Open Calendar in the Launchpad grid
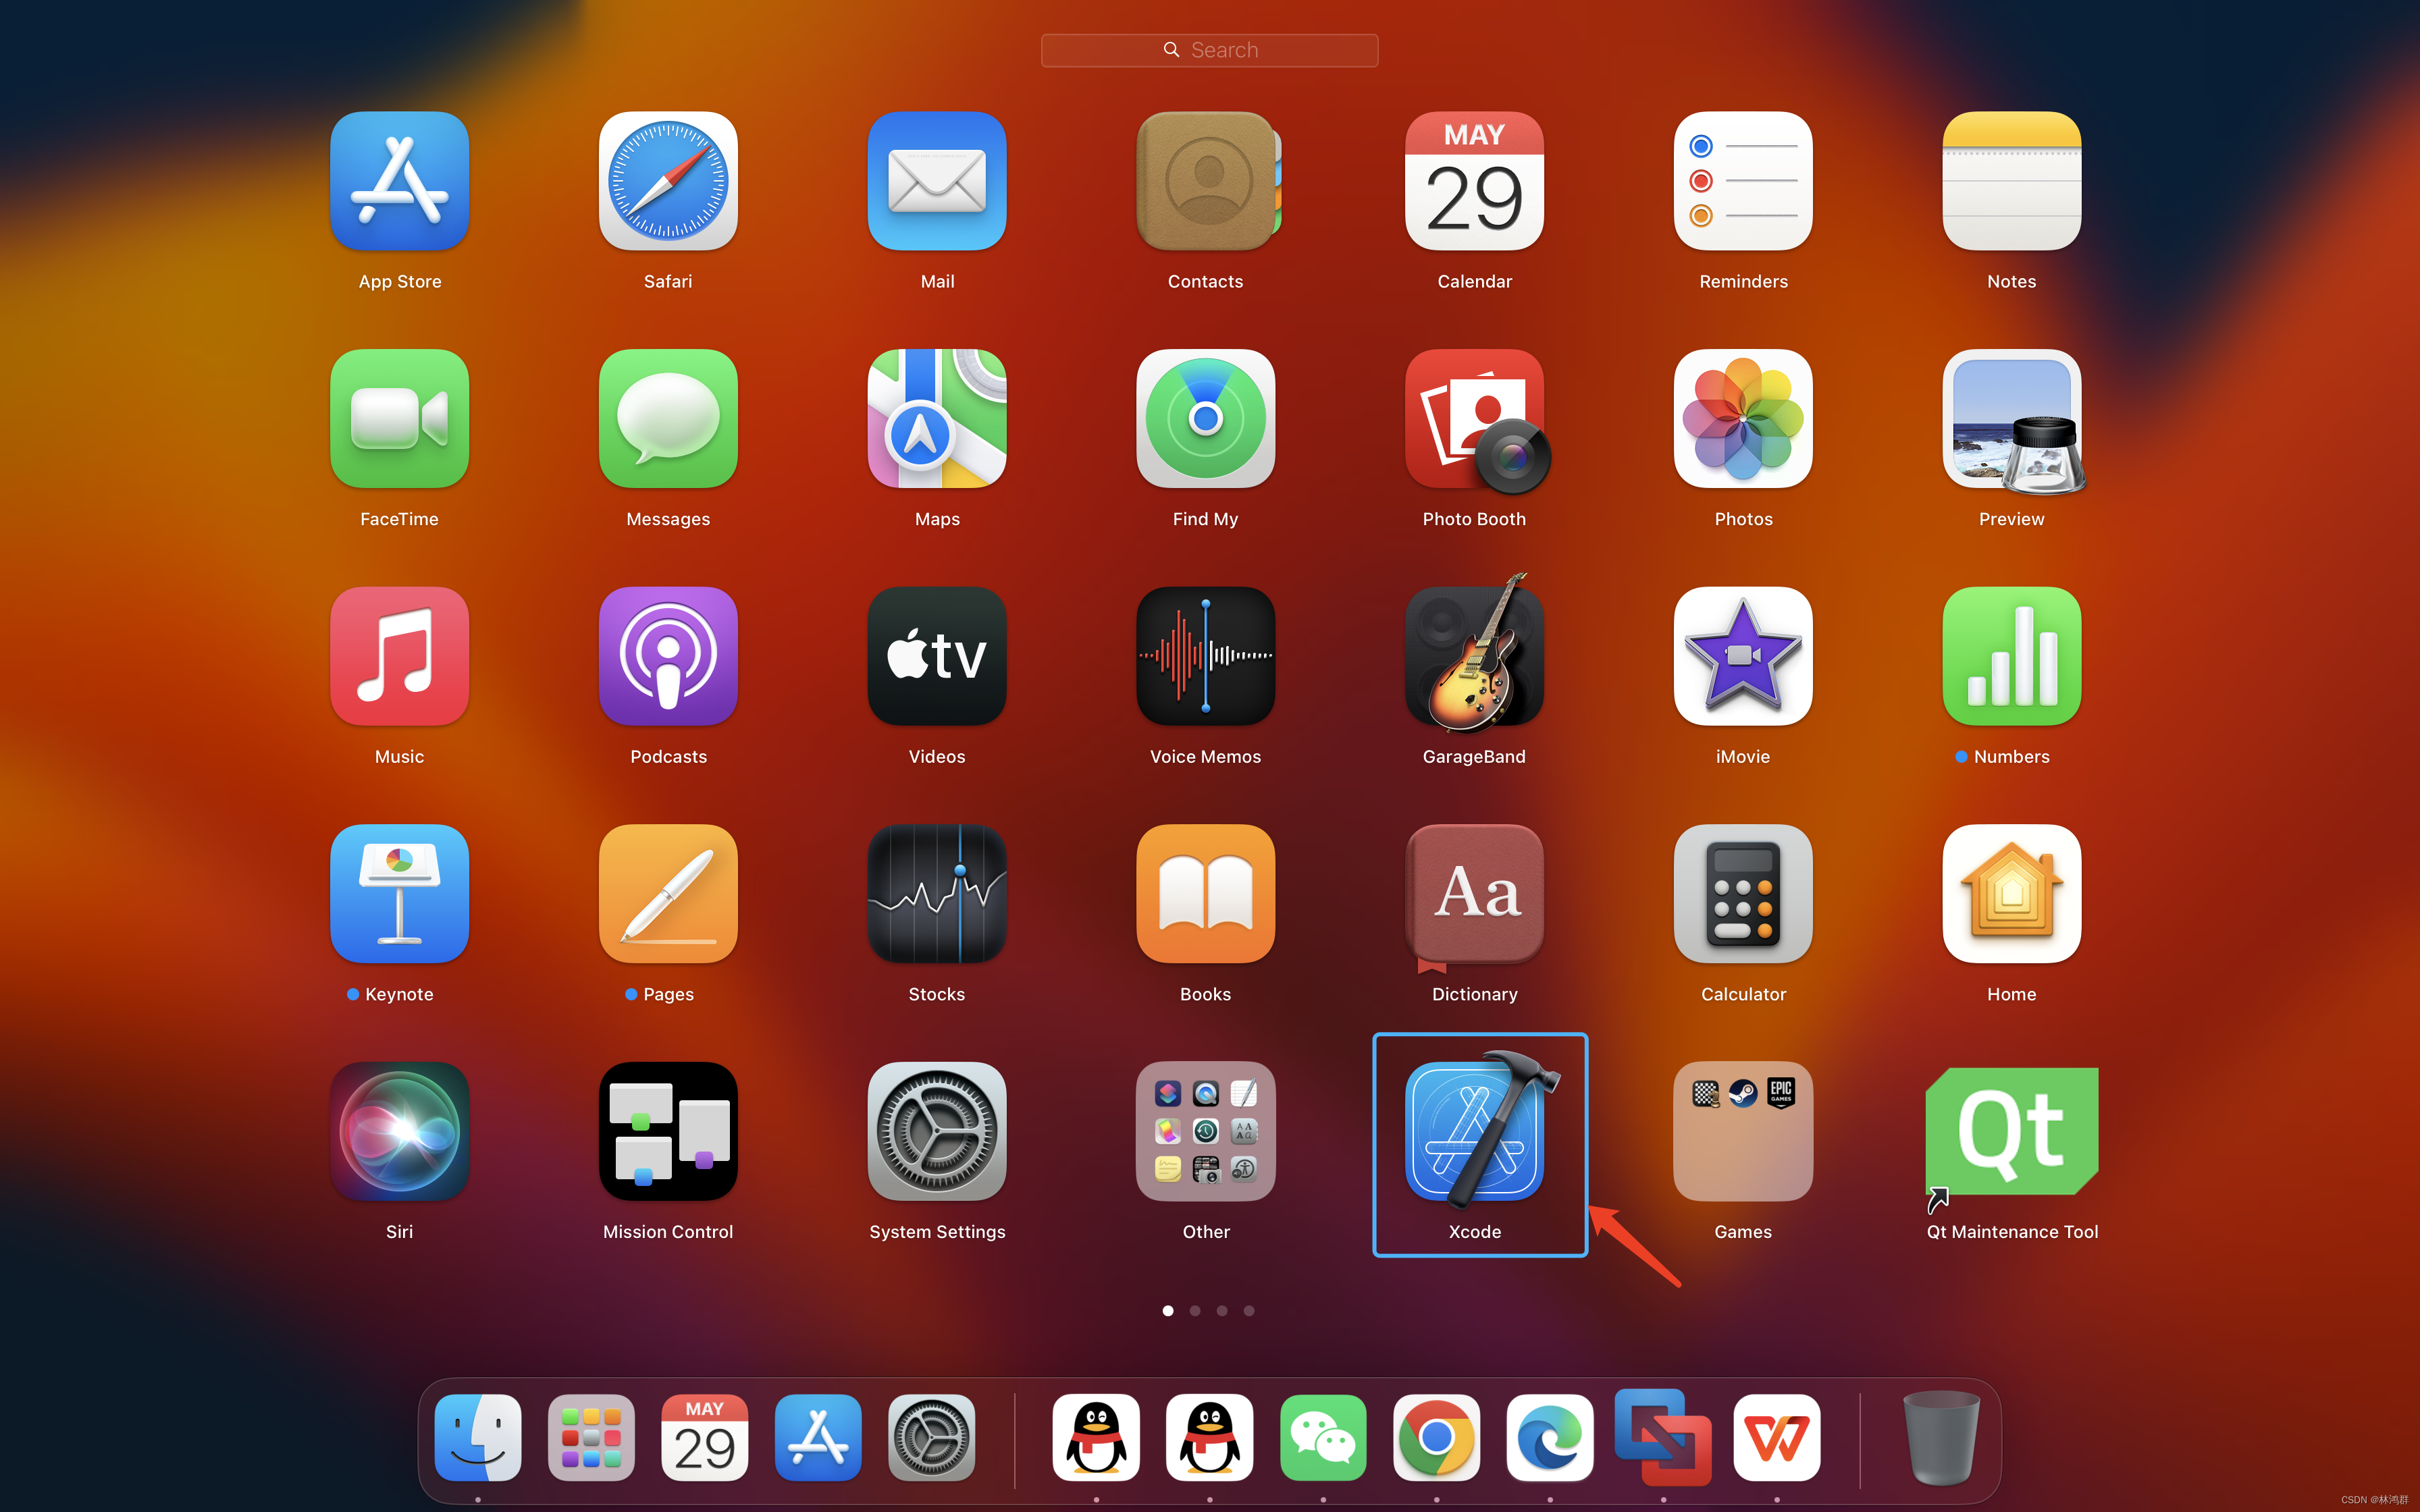This screenshot has width=2420, height=1512. (1474, 181)
